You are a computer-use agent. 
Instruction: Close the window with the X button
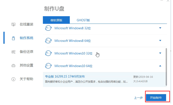tap(168, 1)
